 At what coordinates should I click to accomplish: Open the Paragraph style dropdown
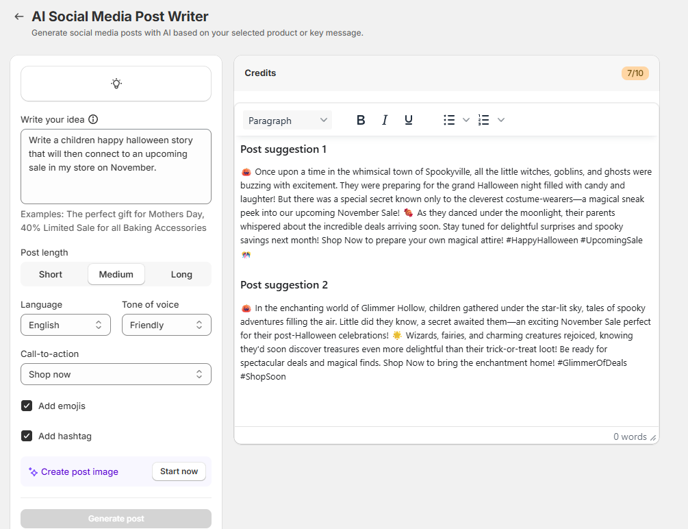point(288,121)
